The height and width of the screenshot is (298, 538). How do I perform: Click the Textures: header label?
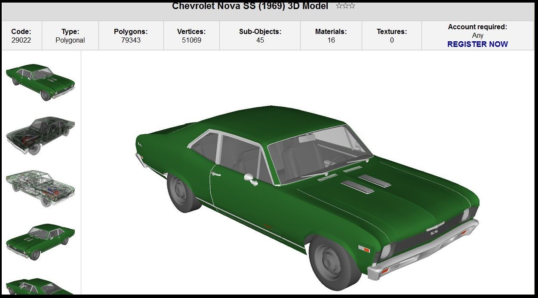click(x=392, y=31)
